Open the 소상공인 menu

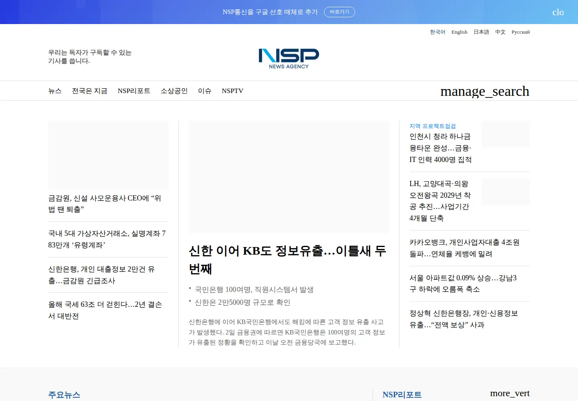point(174,91)
